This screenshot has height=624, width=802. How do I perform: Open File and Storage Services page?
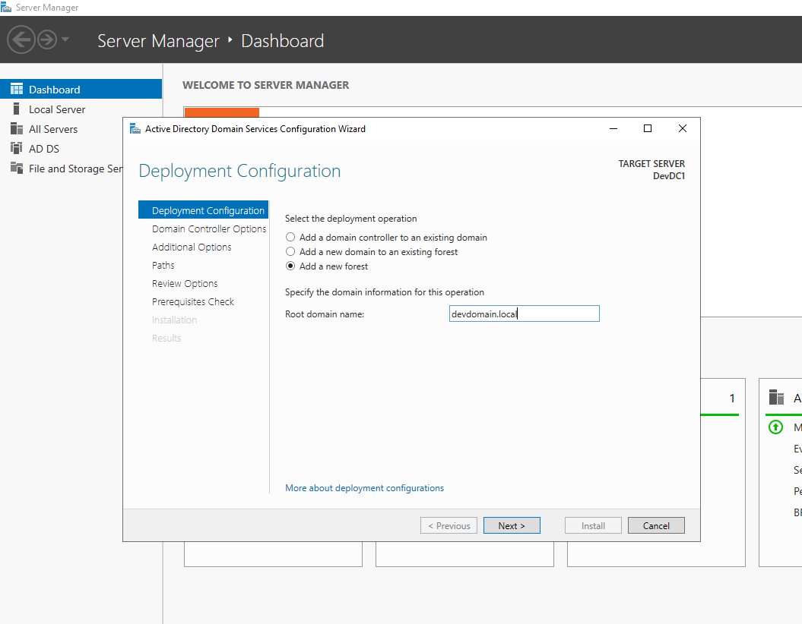click(x=62, y=169)
